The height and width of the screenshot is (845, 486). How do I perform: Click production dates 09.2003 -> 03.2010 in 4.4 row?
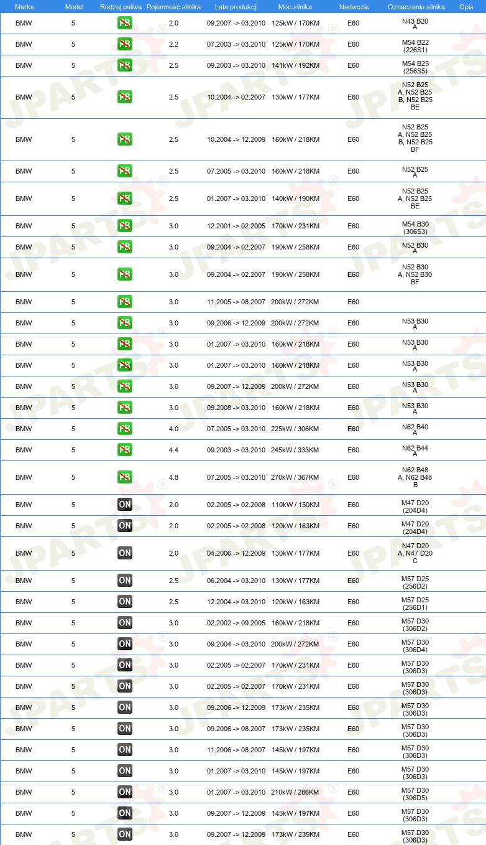click(236, 450)
